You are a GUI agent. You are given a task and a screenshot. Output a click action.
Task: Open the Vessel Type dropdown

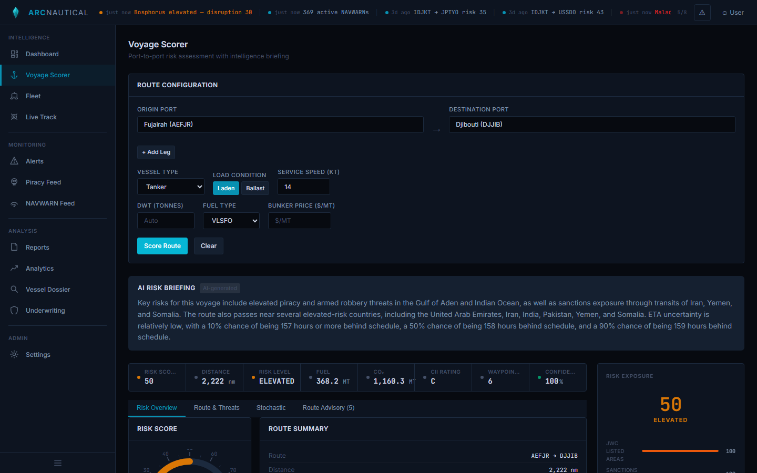171,187
